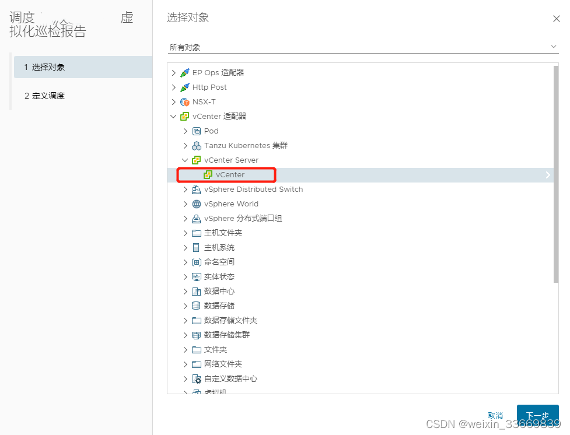Click the 下一步 next button
This screenshot has height=435, width=570.
click(538, 415)
